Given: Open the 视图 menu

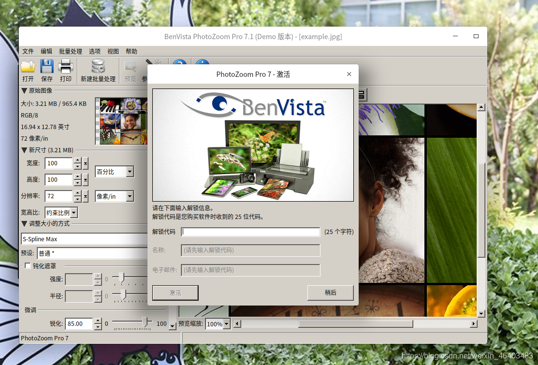Looking at the screenshot, I should (x=113, y=51).
